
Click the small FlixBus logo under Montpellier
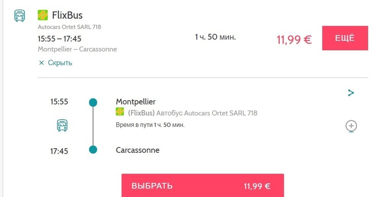click(120, 112)
